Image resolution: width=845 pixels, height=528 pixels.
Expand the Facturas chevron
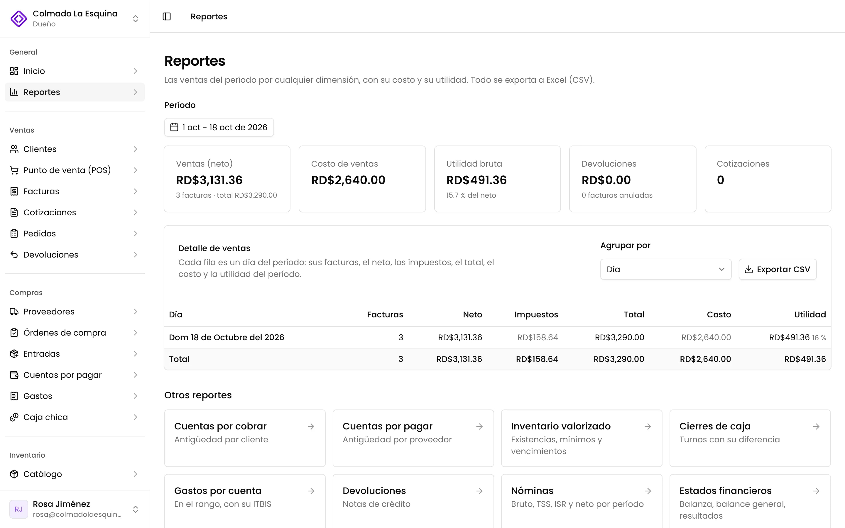coord(136,191)
